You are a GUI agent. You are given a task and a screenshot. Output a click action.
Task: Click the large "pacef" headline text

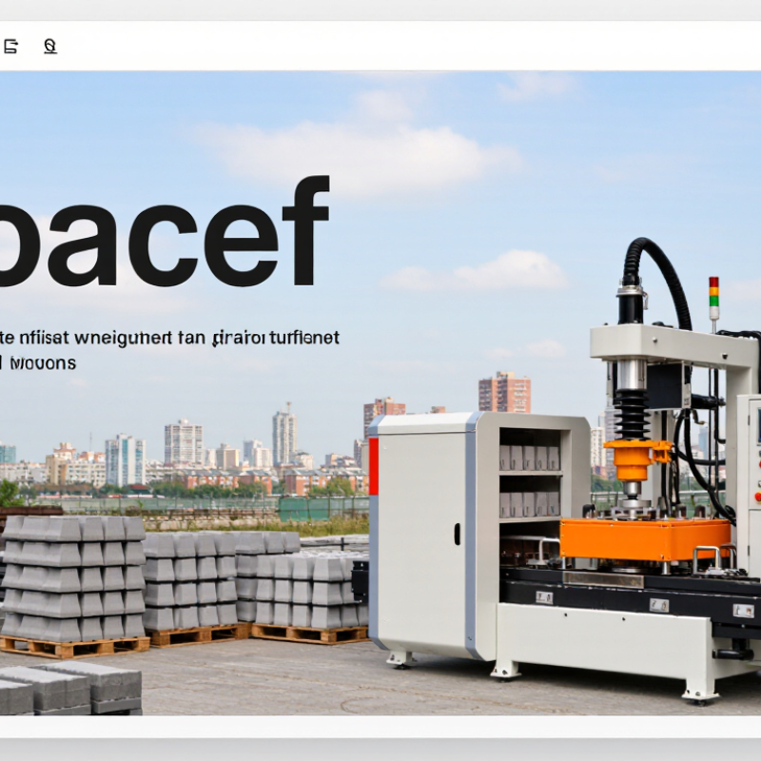pyautogui.click(x=163, y=232)
